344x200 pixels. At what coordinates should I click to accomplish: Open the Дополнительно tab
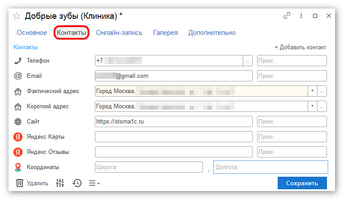click(212, 33)
